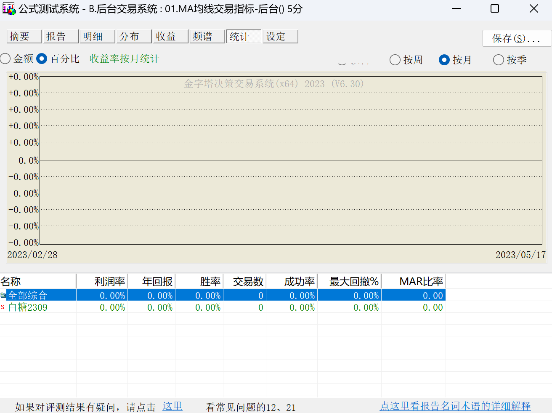Open the 点这里看报告名词术语的详细解释 link

click(455, 406)
